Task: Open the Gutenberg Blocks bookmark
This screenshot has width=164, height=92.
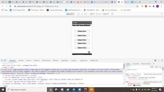Action: 73,10
